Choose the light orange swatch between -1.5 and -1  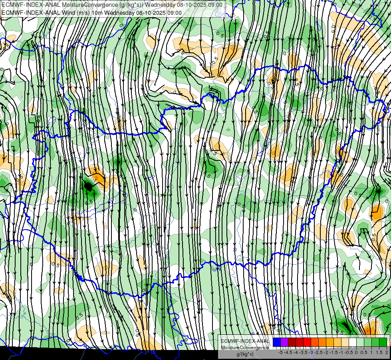point(337,342)
